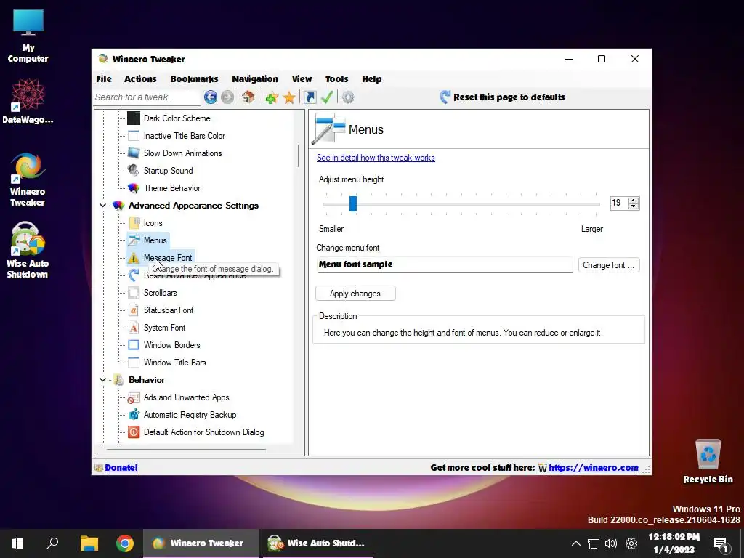Open the Help menu
Viewport: 744px width, 558px height.
coord(371,78)
